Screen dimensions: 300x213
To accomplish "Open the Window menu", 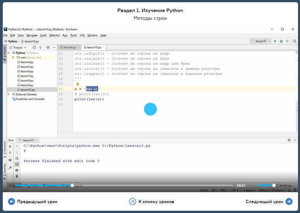I will point(93,36).
